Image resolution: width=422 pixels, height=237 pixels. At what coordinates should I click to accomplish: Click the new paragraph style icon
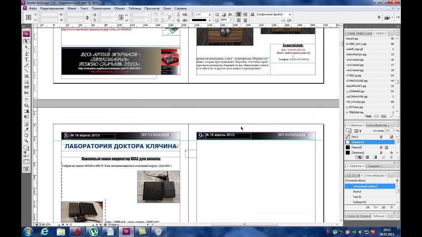[383, 207]
